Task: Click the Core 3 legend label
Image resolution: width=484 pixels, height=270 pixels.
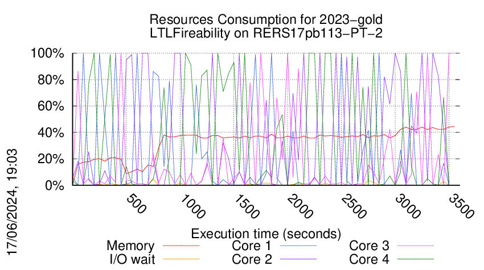Action: 369,246
